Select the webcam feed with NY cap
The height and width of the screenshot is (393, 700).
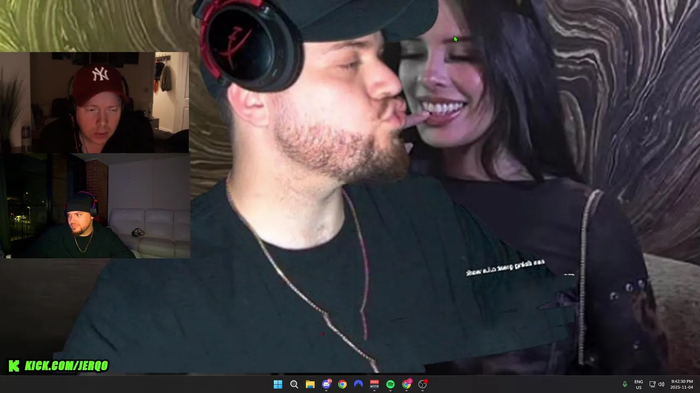(94, 103)
